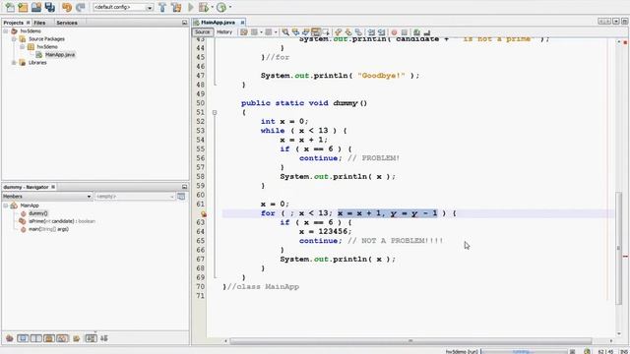The width and height of the screenshot is (630, 354).
Task: Click the red Start Macro Recording icon
Action: (394, 32)
